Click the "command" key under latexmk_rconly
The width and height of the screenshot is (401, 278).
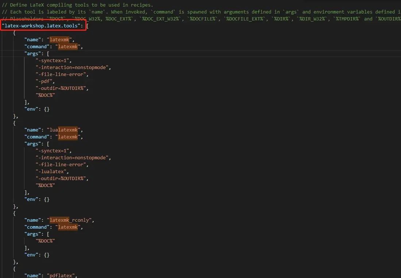(x=37, y=227)
